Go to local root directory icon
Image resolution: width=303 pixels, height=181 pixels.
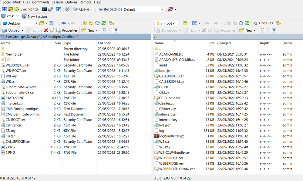click(x=91, y=23)
